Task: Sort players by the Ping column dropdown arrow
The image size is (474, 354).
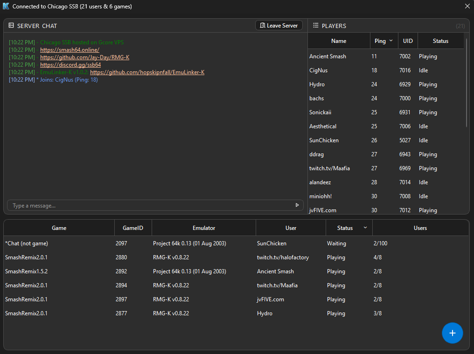Action: 391,41
